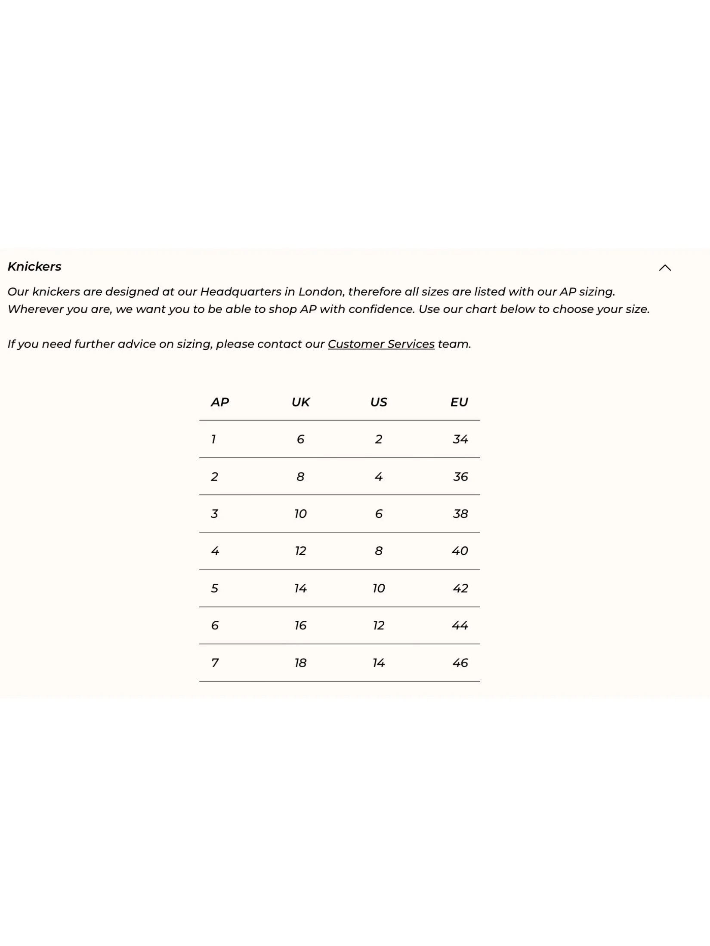Viewport: 710px width, 946px height.
Task: Click US size 2 cell
Action: pyautogui.click(x=379, y=439)
